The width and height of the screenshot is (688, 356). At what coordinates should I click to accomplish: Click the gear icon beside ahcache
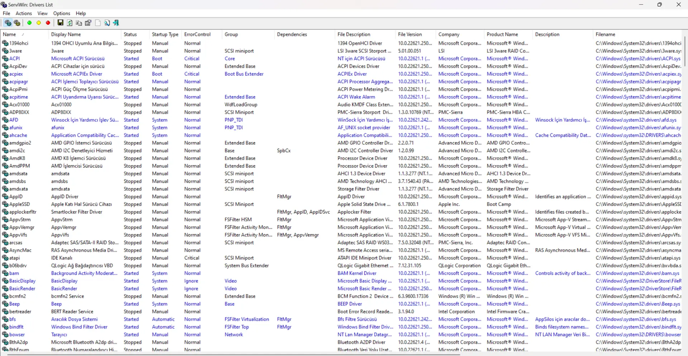pos(5,135)
